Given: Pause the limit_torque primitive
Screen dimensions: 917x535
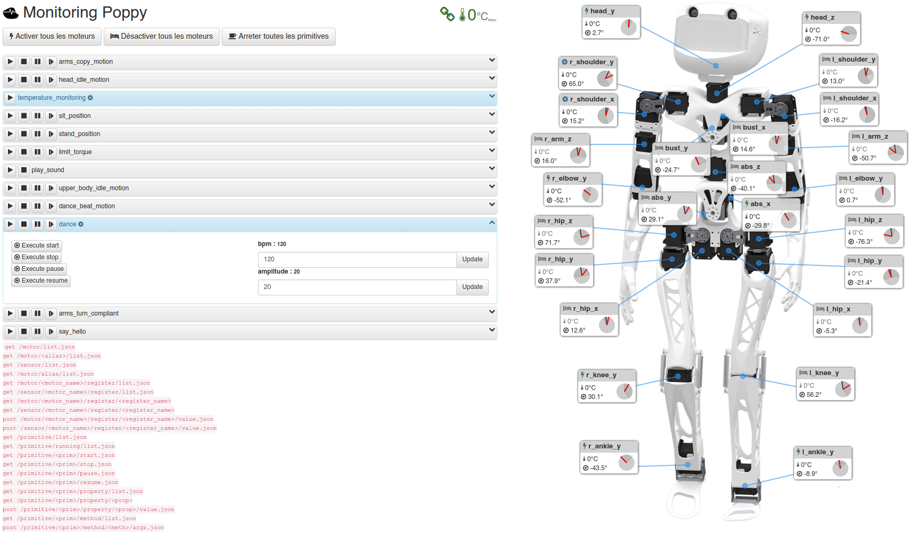Looking at the screenshot, I should 37,152.
